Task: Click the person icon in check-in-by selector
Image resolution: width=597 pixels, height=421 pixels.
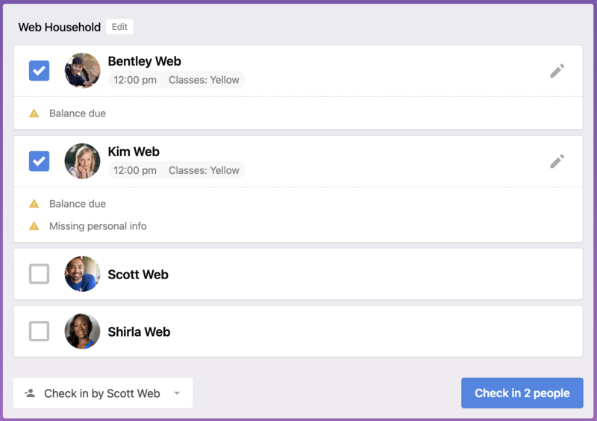Action: tap(30, 393)
